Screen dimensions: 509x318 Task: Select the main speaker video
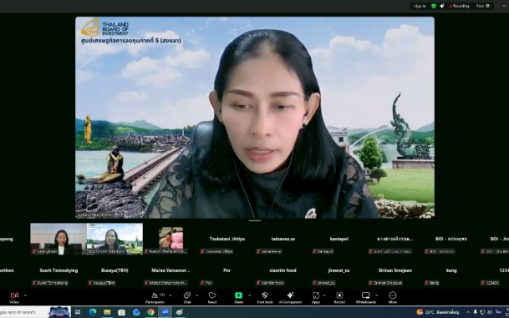(255, 118)
